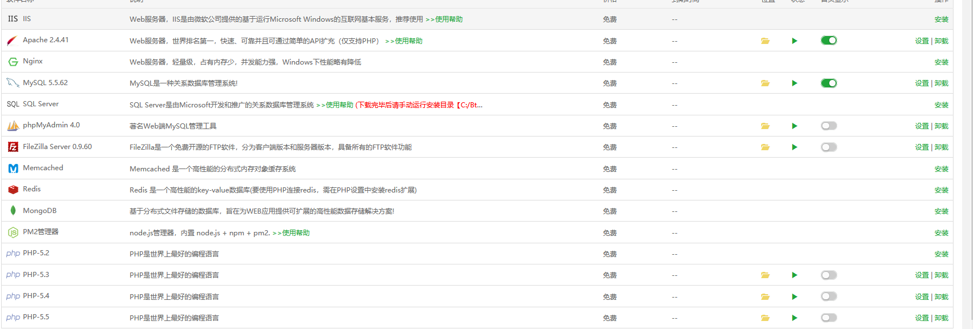This screenshot has width=973, height=329.
Task: Click the phpMyAdmin play status icon
Action: 794,126
